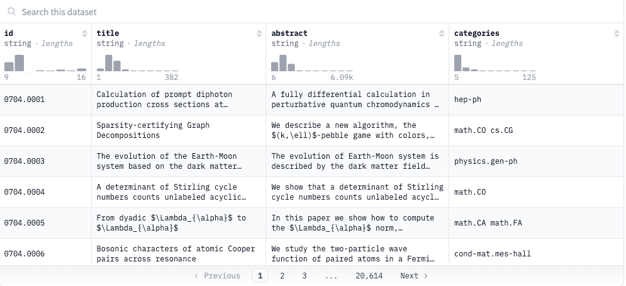
Task: Select the Sparsity-certifying Graph Decompositions title cell
Action: [179, 130]
